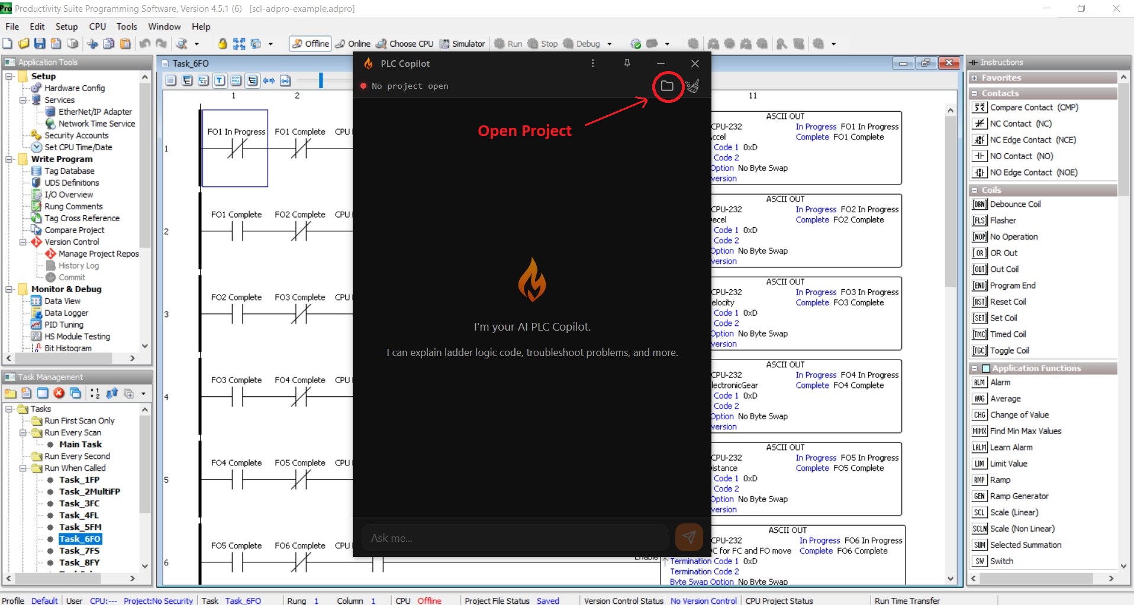Open the Choose CPU dialog from the toolbar
Image resolution: width=1134 pixels, height=605 pixels.
point(404,43)
